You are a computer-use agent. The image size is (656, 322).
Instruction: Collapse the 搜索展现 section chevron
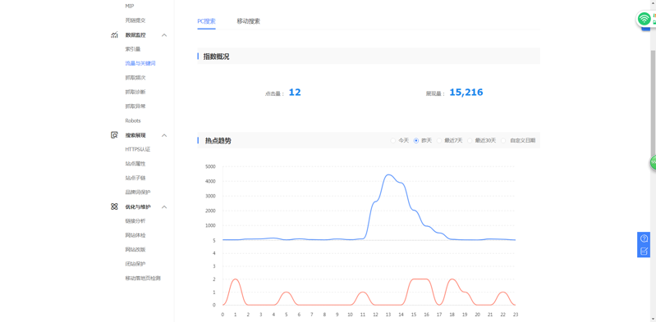(164, 135)
